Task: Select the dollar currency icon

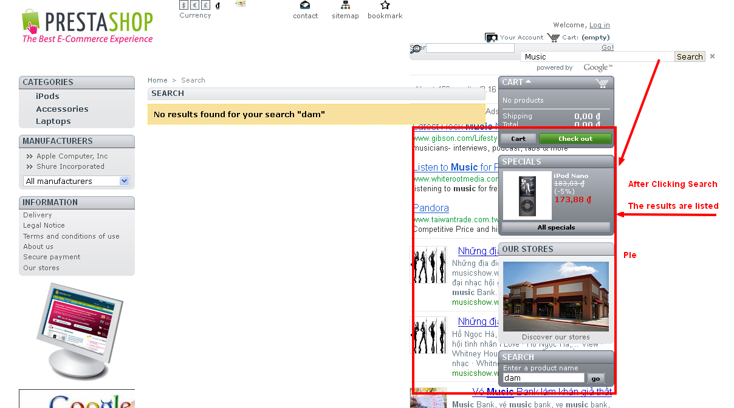Action: point(184,5)
